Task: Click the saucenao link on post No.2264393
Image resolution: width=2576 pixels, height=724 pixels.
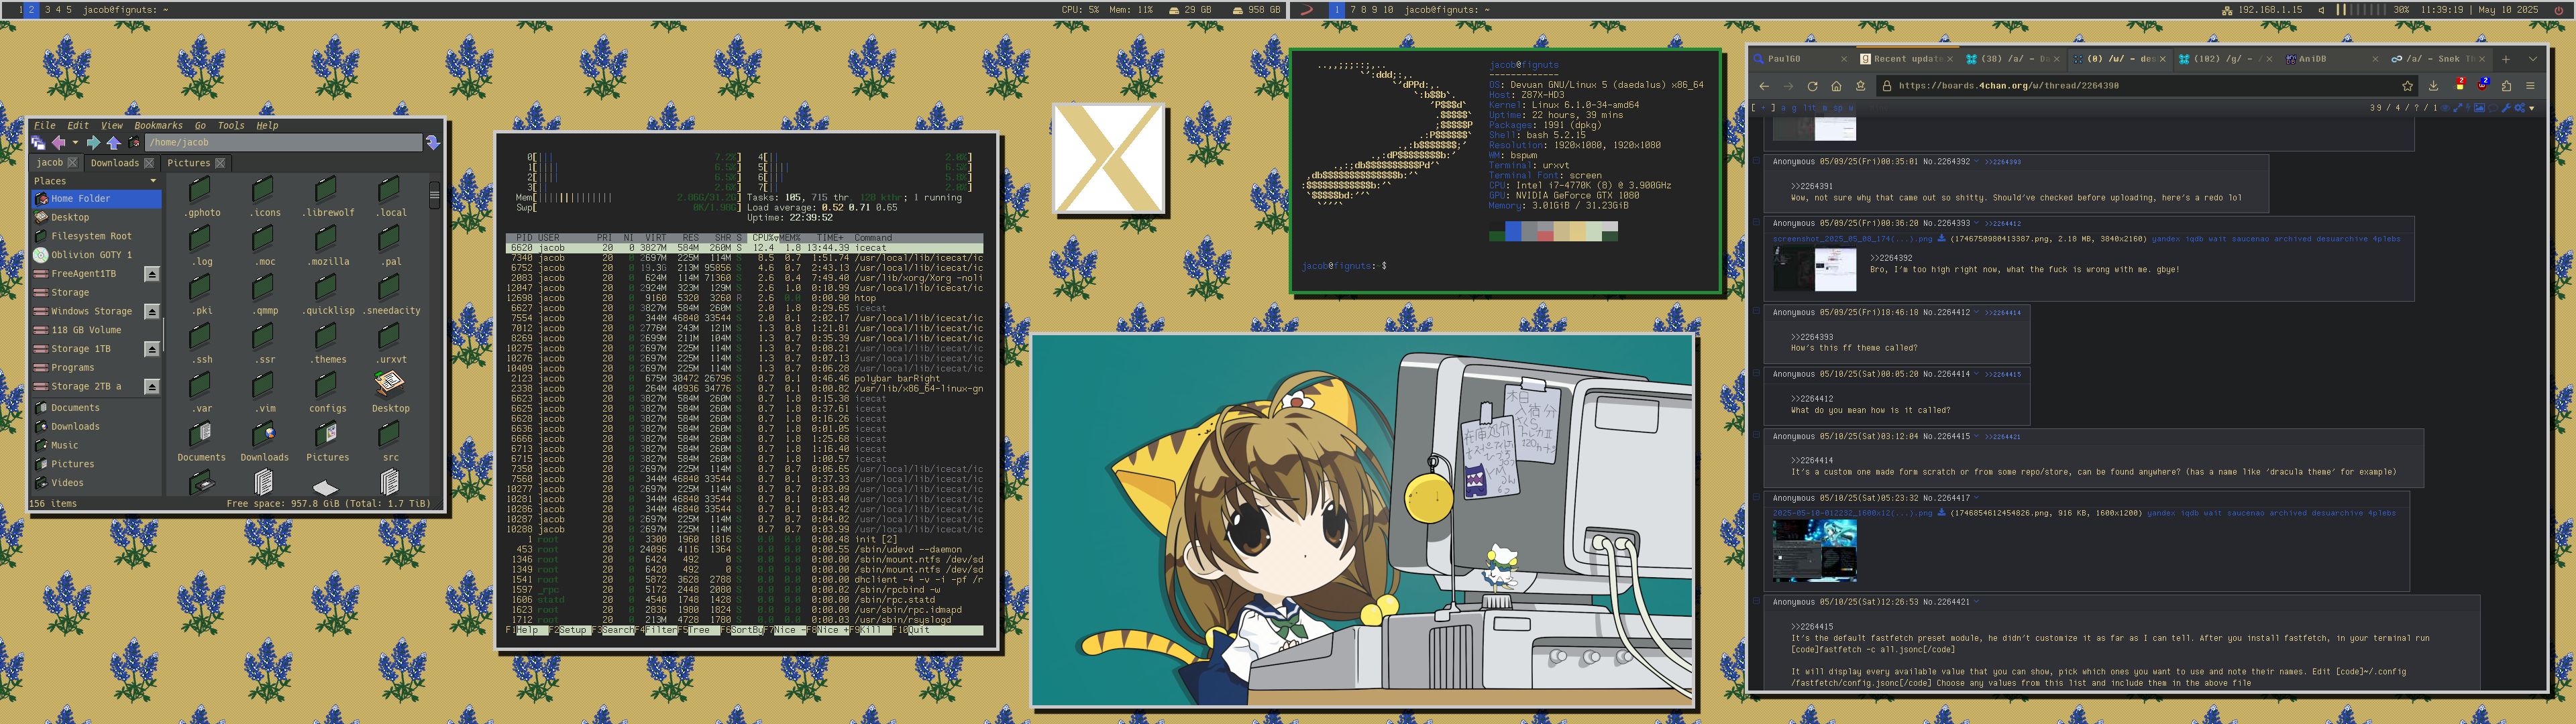Action: pyautogui.click(x=2250, y=239)
